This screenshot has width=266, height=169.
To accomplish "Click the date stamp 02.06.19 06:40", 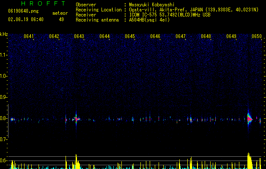I will [26, 19].
